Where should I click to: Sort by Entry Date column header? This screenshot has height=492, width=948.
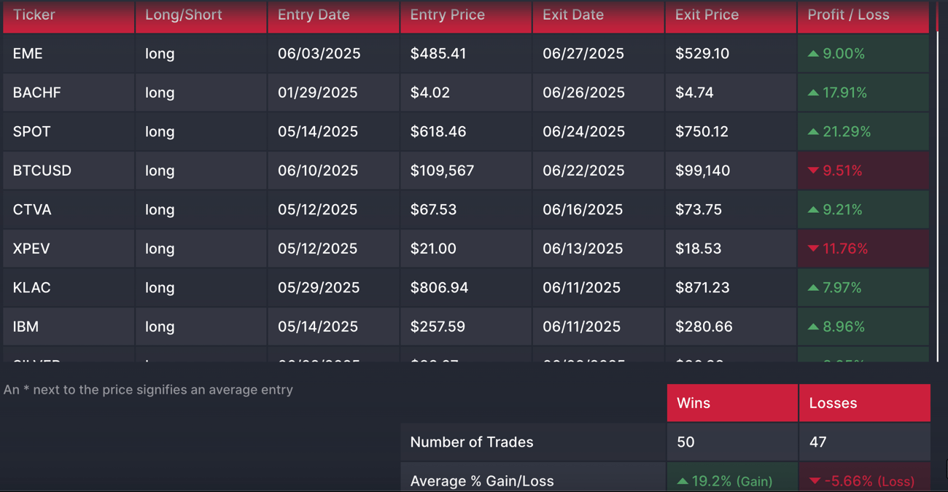coord(314,15)
